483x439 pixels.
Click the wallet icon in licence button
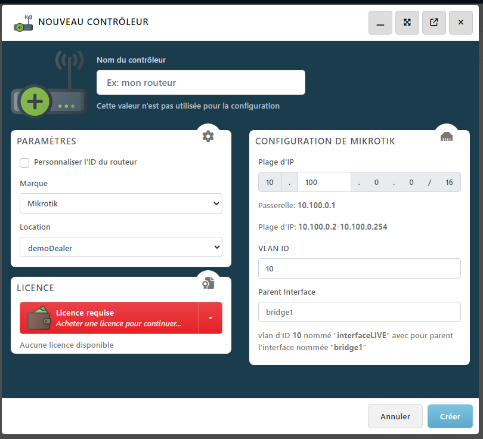click(x=39, y=317)
